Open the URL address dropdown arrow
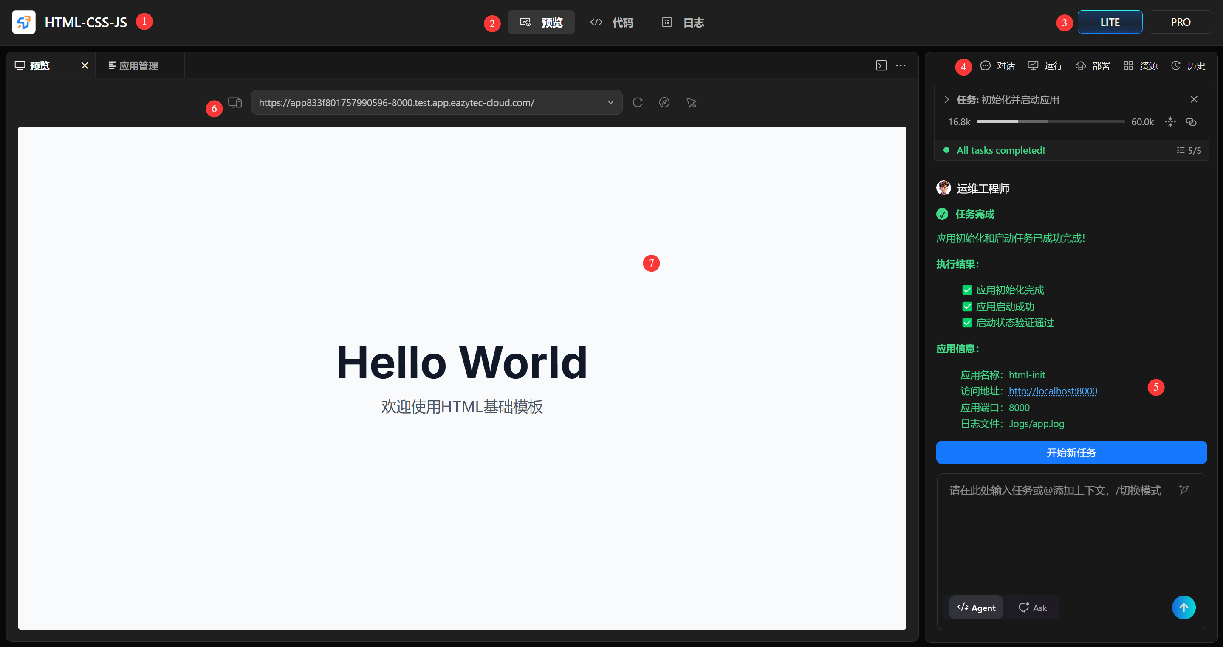This screenshot has width=1223, height=647. click(x=610, y=102)
